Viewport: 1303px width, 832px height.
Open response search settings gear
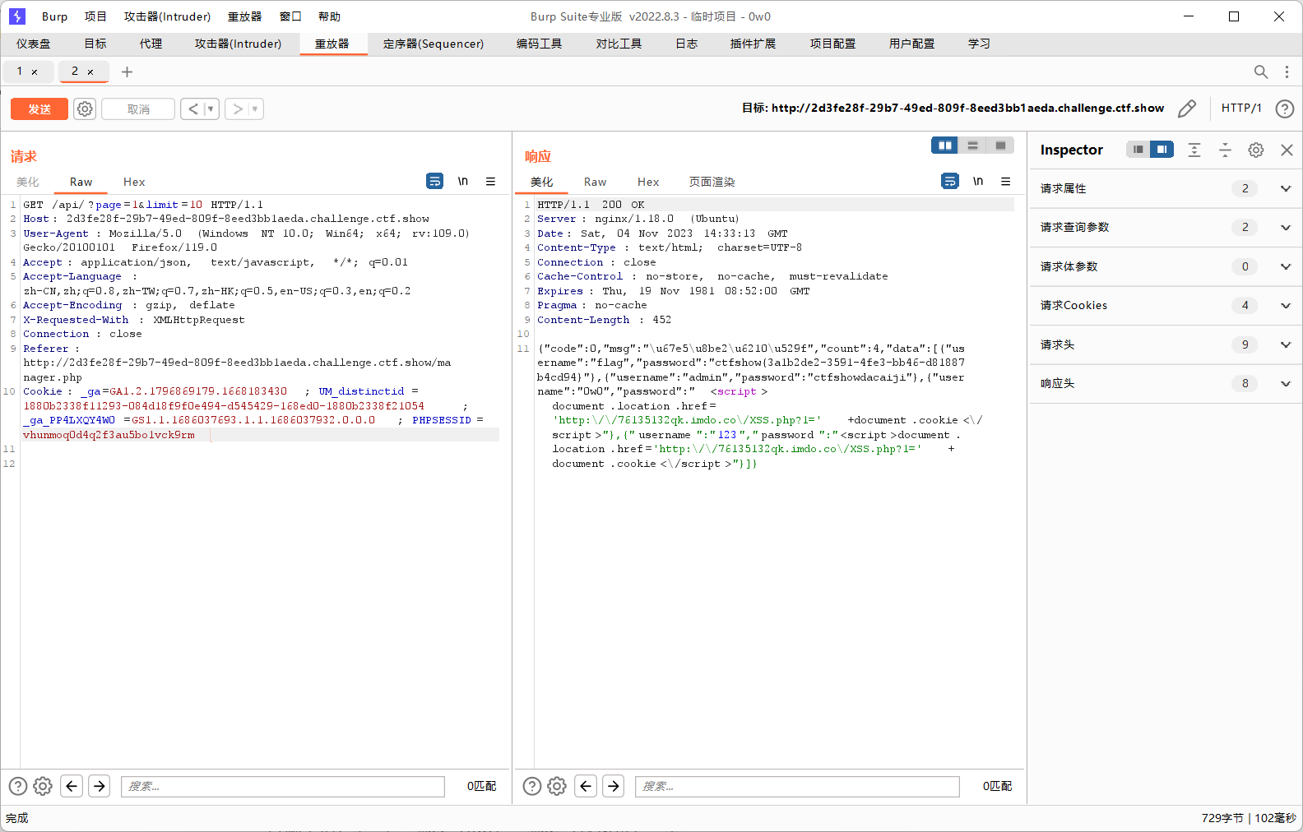[557, 786]
